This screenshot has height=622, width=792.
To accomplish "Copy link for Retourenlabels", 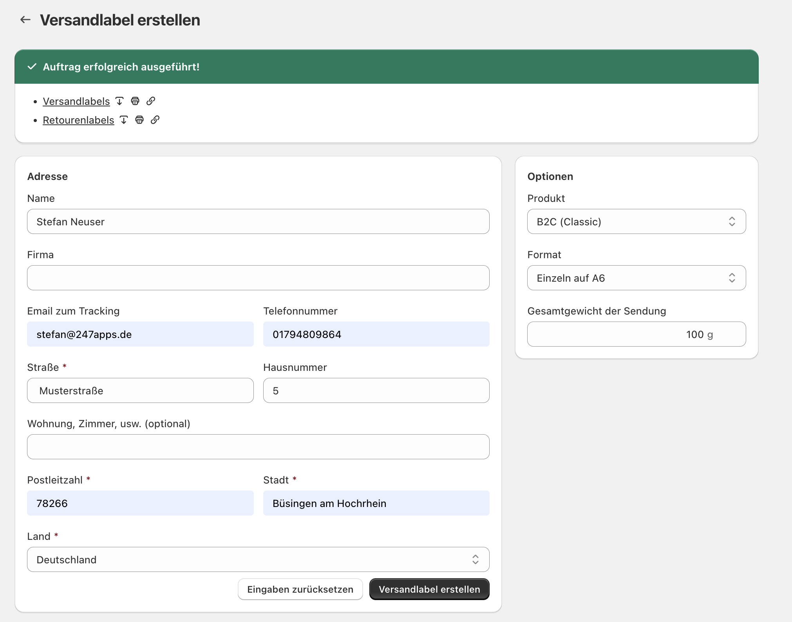I will click(155, 120).
